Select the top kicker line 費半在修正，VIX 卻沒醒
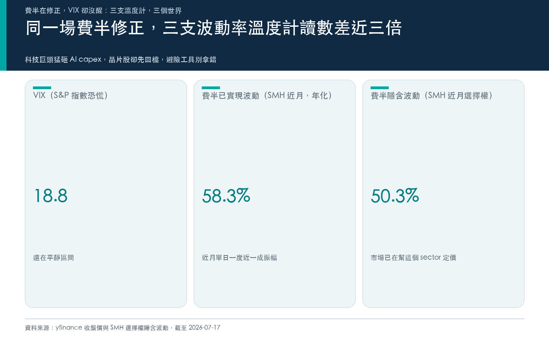The height and width of the screenshot is (343, 549). point(103,11)
